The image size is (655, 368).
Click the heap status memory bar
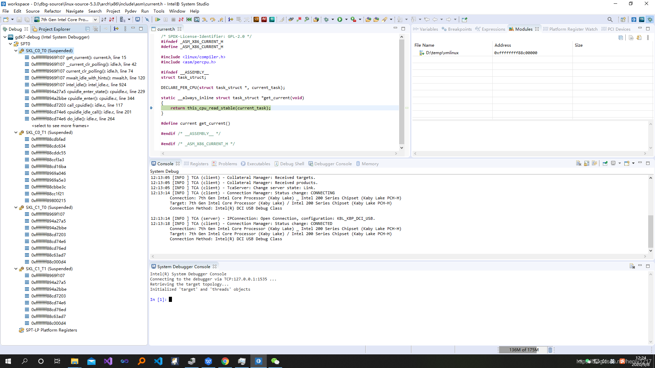tap(524, 350)
